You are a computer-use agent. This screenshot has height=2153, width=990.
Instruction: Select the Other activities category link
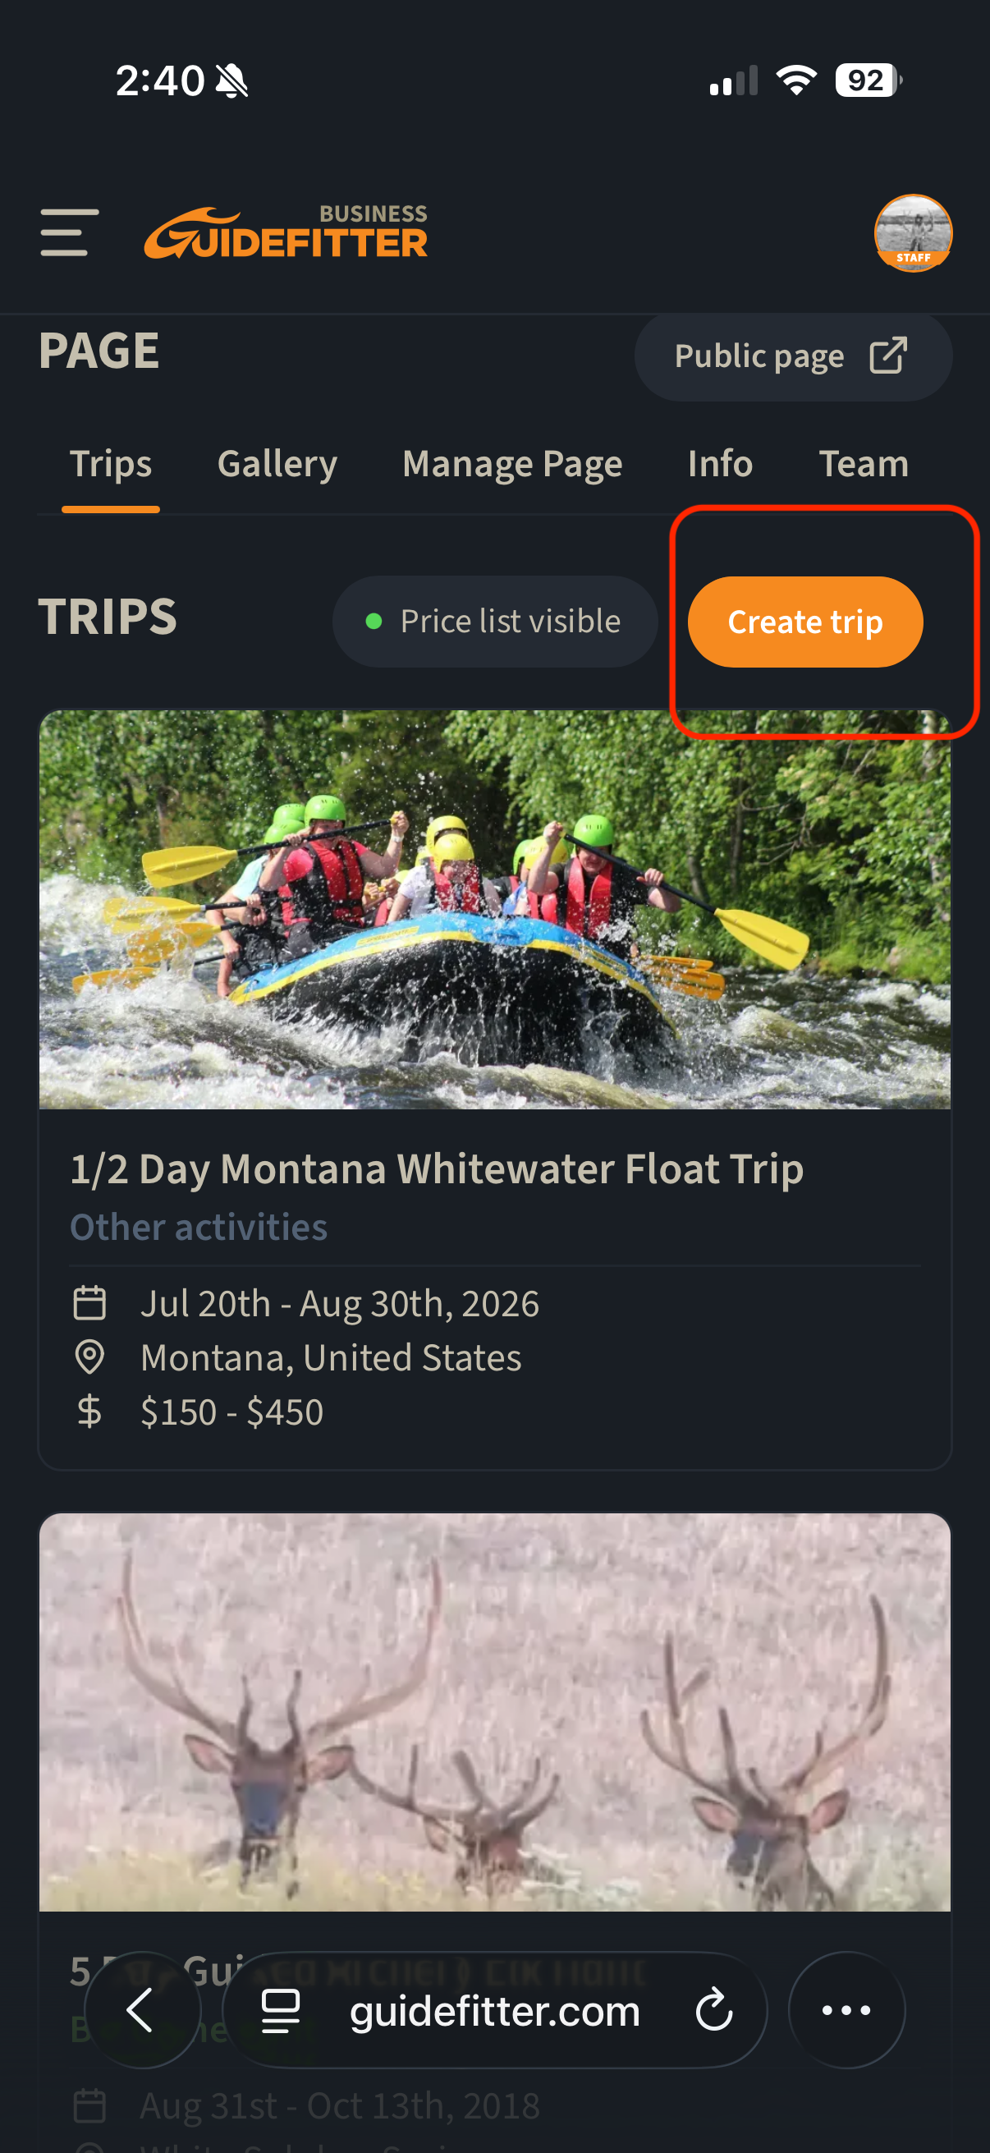coord(198,1227)
